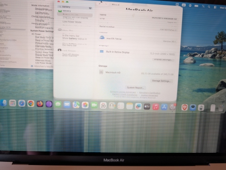
Task: Open Contacts in the Dock
Action: 112,106
